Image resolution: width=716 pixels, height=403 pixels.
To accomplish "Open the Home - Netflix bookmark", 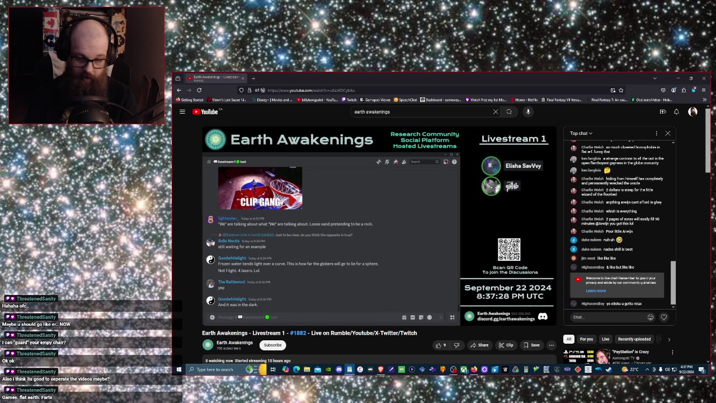I will click(x=524, y=100).
